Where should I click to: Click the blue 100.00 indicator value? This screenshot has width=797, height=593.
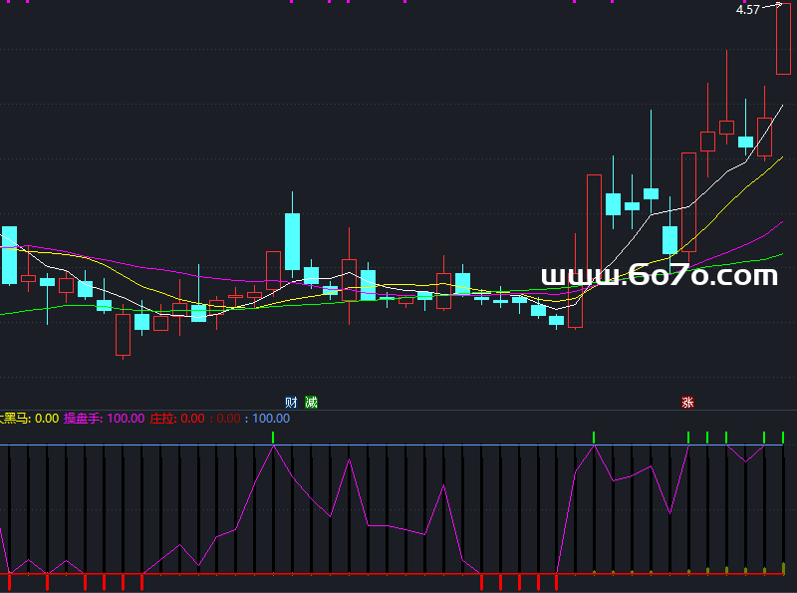click(270, 419)
